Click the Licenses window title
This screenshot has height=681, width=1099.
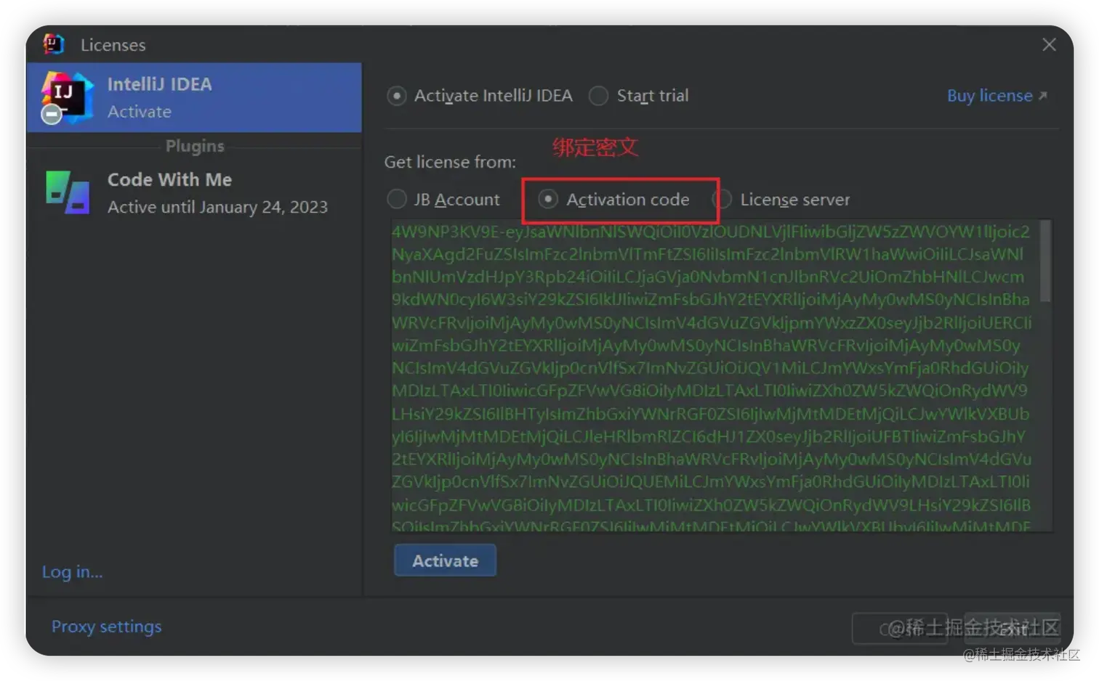pos(113,45)
